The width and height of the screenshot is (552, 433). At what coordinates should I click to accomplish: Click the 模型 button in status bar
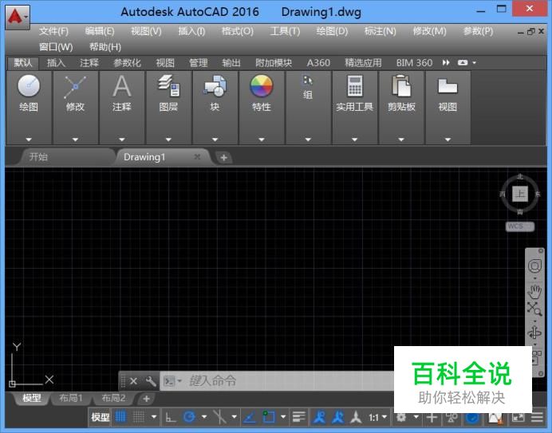tap(100, 417)
